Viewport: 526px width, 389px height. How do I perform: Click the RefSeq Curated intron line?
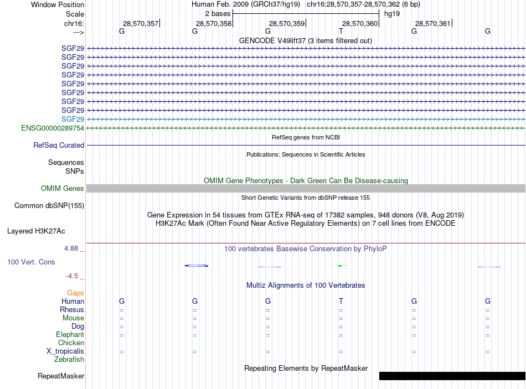[306, 145]
